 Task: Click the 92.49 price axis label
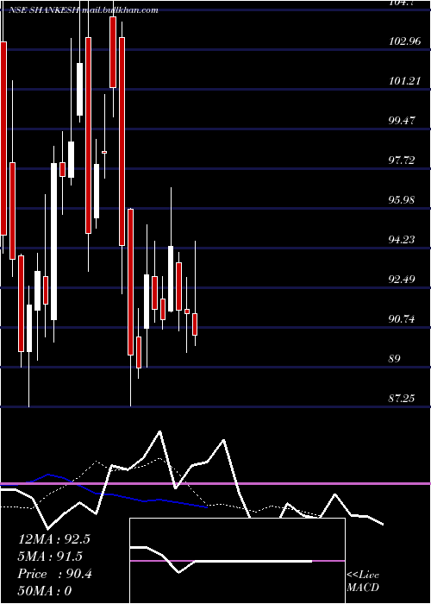tap(402, 280)
